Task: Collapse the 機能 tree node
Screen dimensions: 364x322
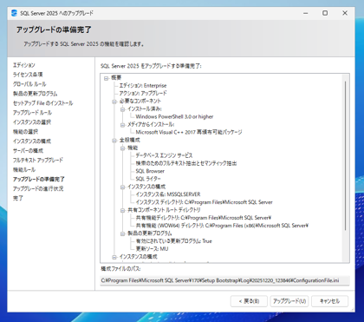Action: point(122,148)
